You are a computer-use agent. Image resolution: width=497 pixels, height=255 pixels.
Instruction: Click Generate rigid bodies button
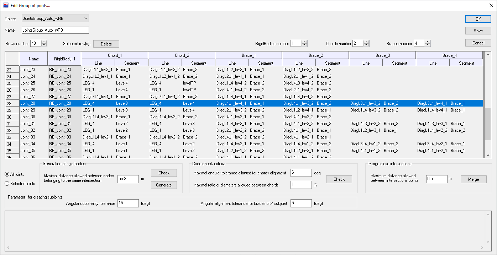click(164, 185)
